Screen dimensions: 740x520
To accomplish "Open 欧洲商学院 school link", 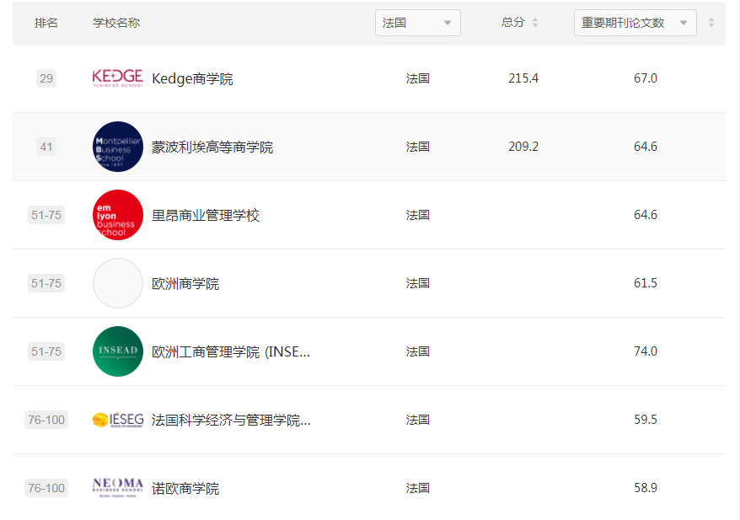I will coord(185,283).
